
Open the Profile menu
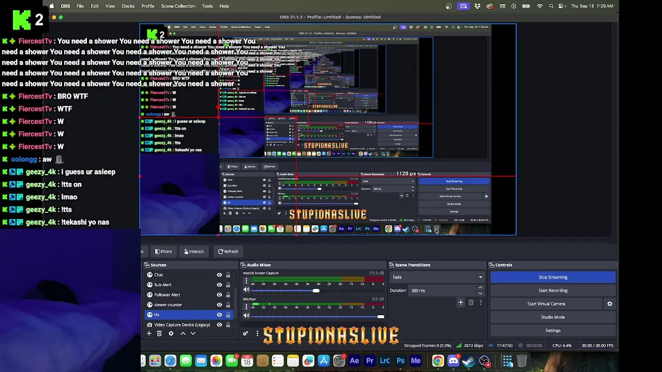pos(148,6)
